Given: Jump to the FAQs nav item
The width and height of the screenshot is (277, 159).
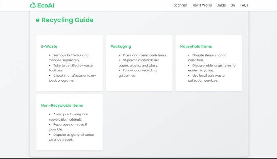Looking at the screenshot, I should pyautogui.click(x=244, y=5).
